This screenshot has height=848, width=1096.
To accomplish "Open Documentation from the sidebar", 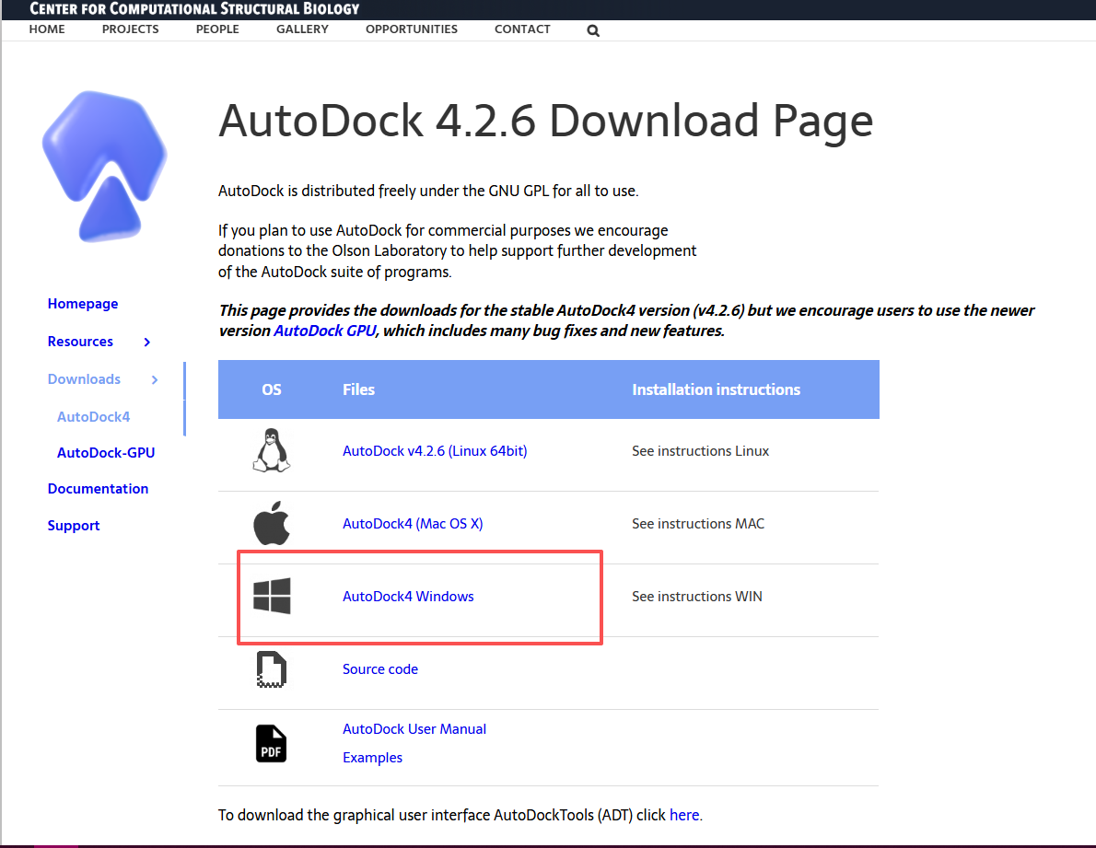I will 98,489.
